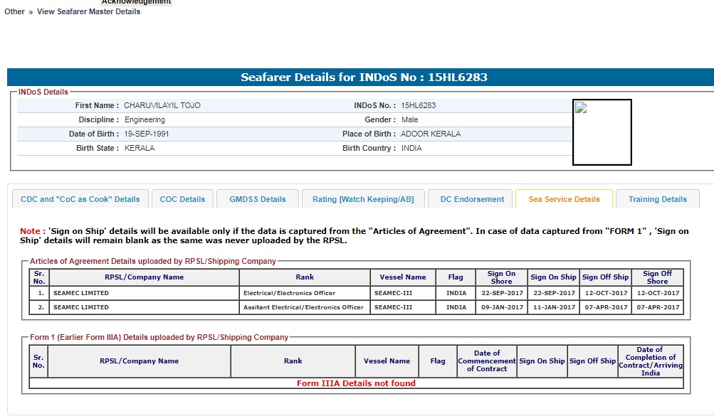714x416 pixels.
Task: Click the "Other" breadcrumb link
Action: (14, 11)
